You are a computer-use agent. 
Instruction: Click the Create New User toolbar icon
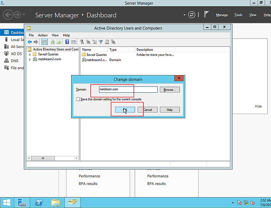tap(82, 42)
